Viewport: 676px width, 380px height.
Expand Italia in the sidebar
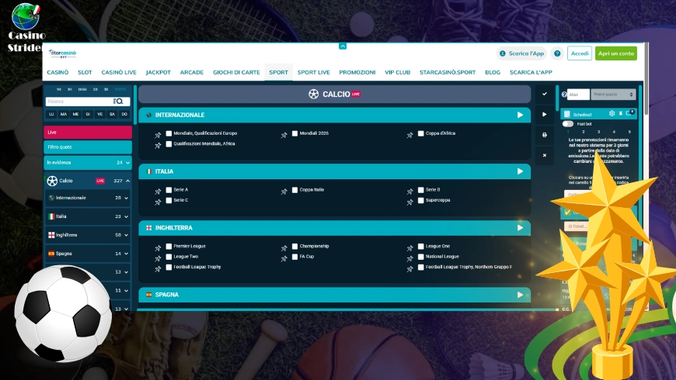[x=126, y=216]
